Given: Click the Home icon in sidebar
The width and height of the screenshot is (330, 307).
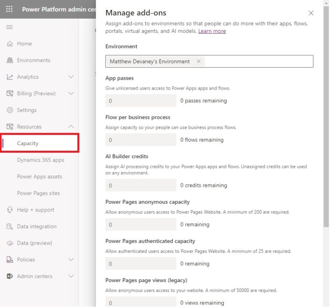Looking at the screenshot, I should pos(9,43).
